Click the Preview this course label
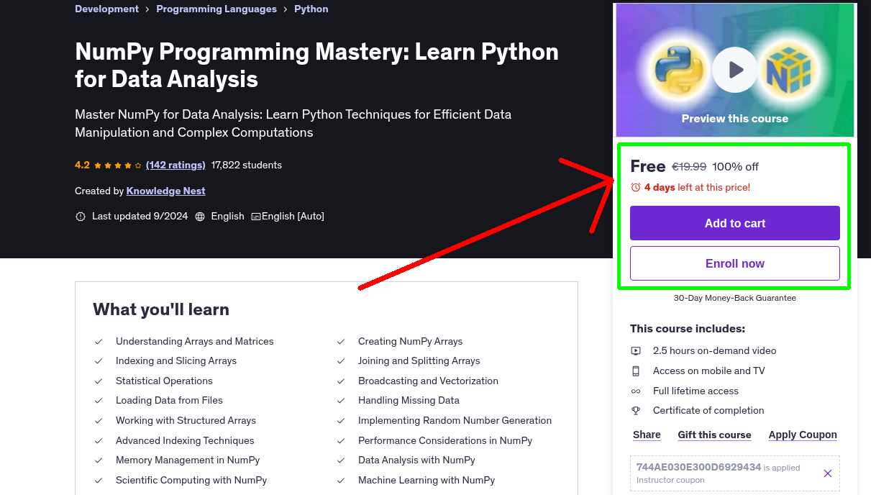The width and height of the screenshot is (871, 495). (735, 119)
